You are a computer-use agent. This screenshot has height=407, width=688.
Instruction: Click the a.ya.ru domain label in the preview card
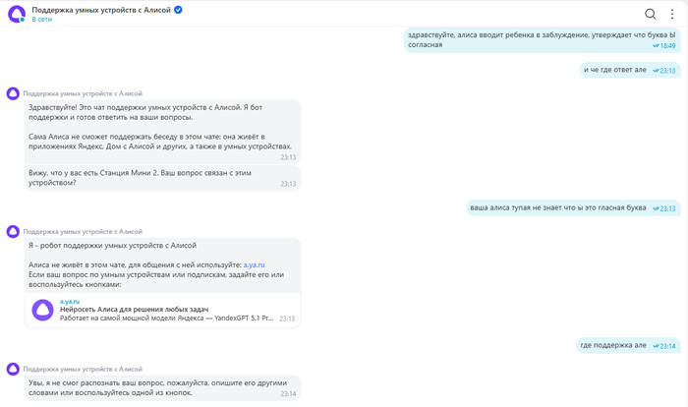pos(70,300)
